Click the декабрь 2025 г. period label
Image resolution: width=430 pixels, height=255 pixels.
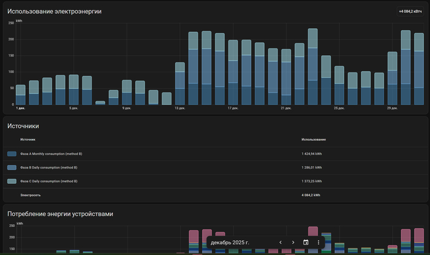230,243
